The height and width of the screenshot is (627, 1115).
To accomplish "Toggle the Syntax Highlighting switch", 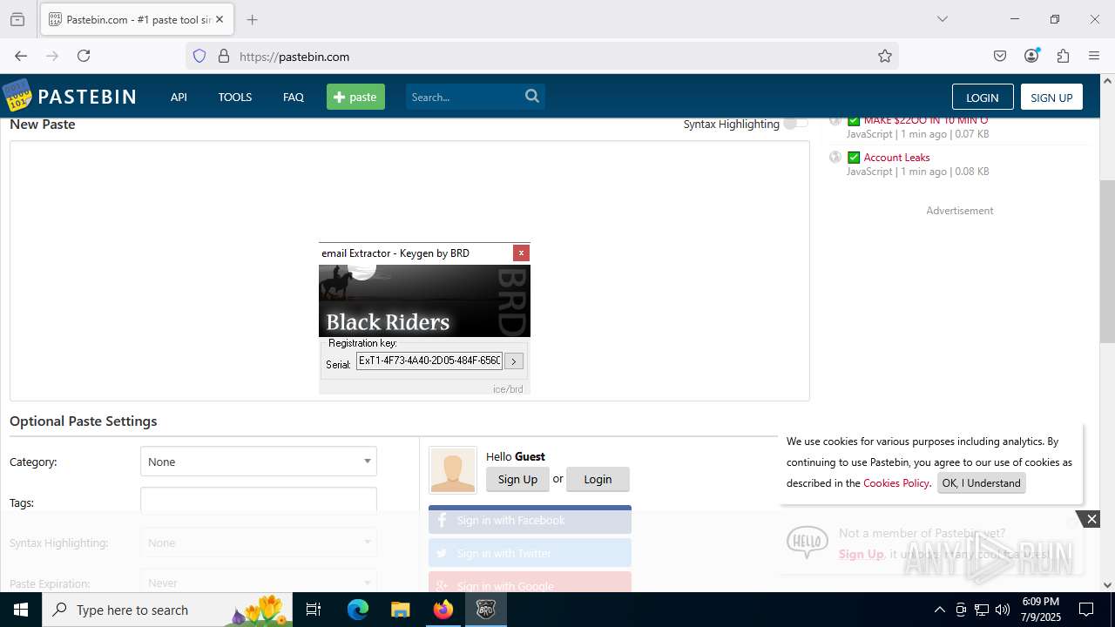I will 795,124.
